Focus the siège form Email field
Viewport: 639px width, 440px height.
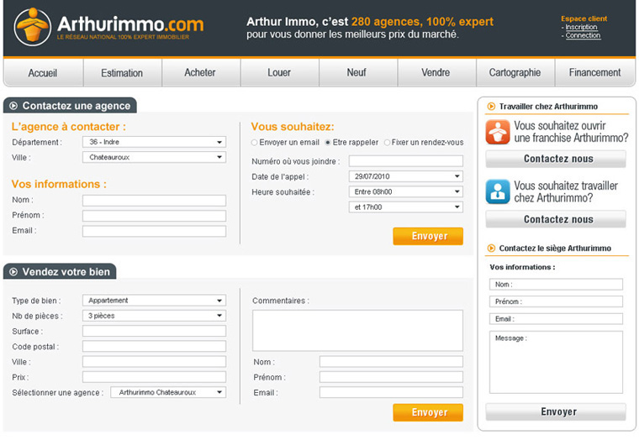(556, 319)
